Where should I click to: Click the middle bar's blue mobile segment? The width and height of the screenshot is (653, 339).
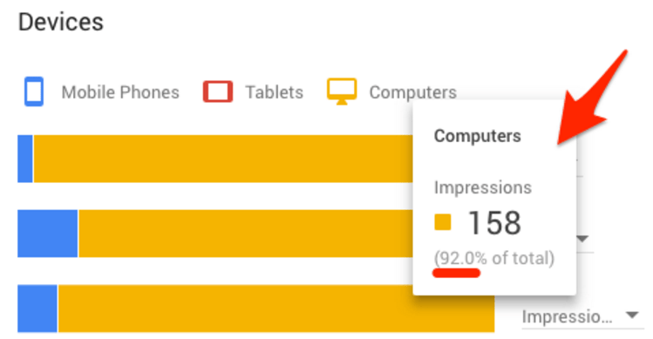tap(47, 234)
